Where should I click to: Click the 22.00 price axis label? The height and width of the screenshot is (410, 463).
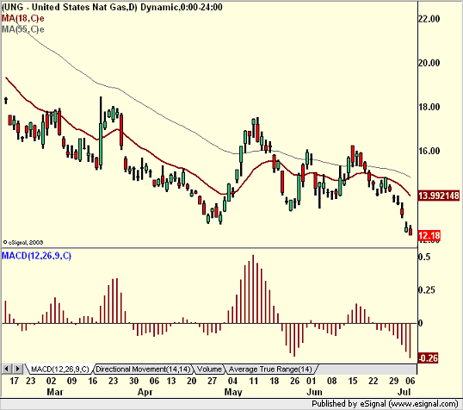[x=429, y=19]
